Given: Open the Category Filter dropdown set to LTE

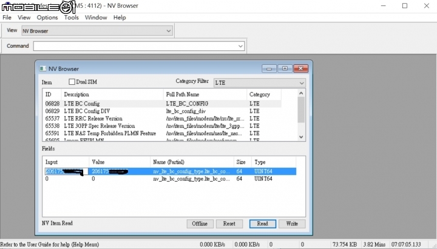Looking at the screenshot, I should coord(260,82).
